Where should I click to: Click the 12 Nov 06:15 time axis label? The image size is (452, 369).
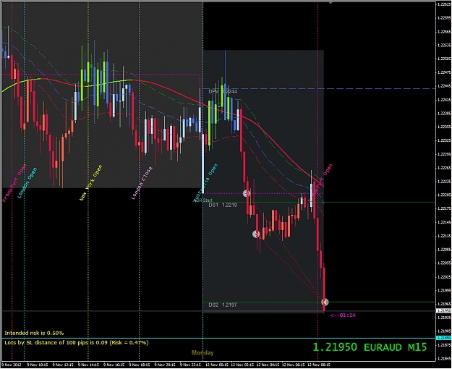coord(293,365)
